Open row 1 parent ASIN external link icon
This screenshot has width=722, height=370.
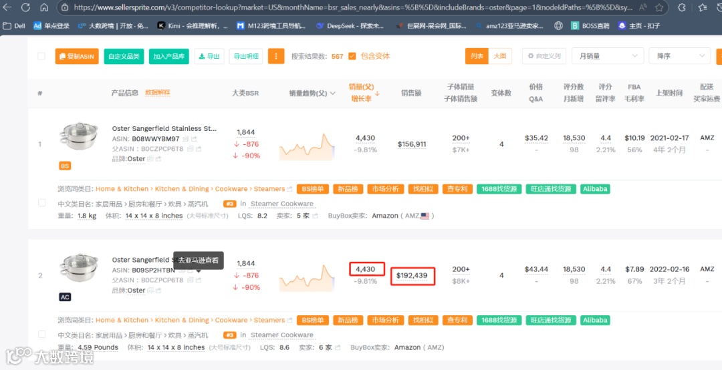[x=199, y=149]
